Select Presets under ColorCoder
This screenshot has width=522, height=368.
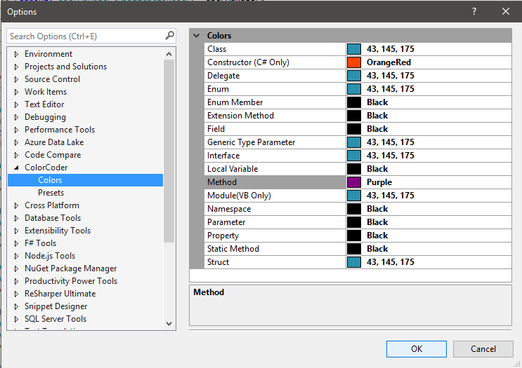coord(51,193)
